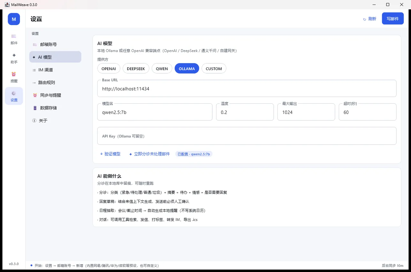Click the envelope icon beside 邮箱账号
411x272 pixels.
tap(35, 45)
